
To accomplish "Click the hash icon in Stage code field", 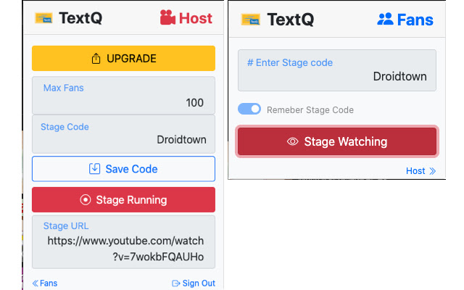I will 250,63.
